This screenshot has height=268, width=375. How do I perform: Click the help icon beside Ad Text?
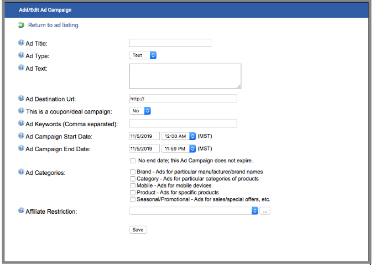coord(21,68)
